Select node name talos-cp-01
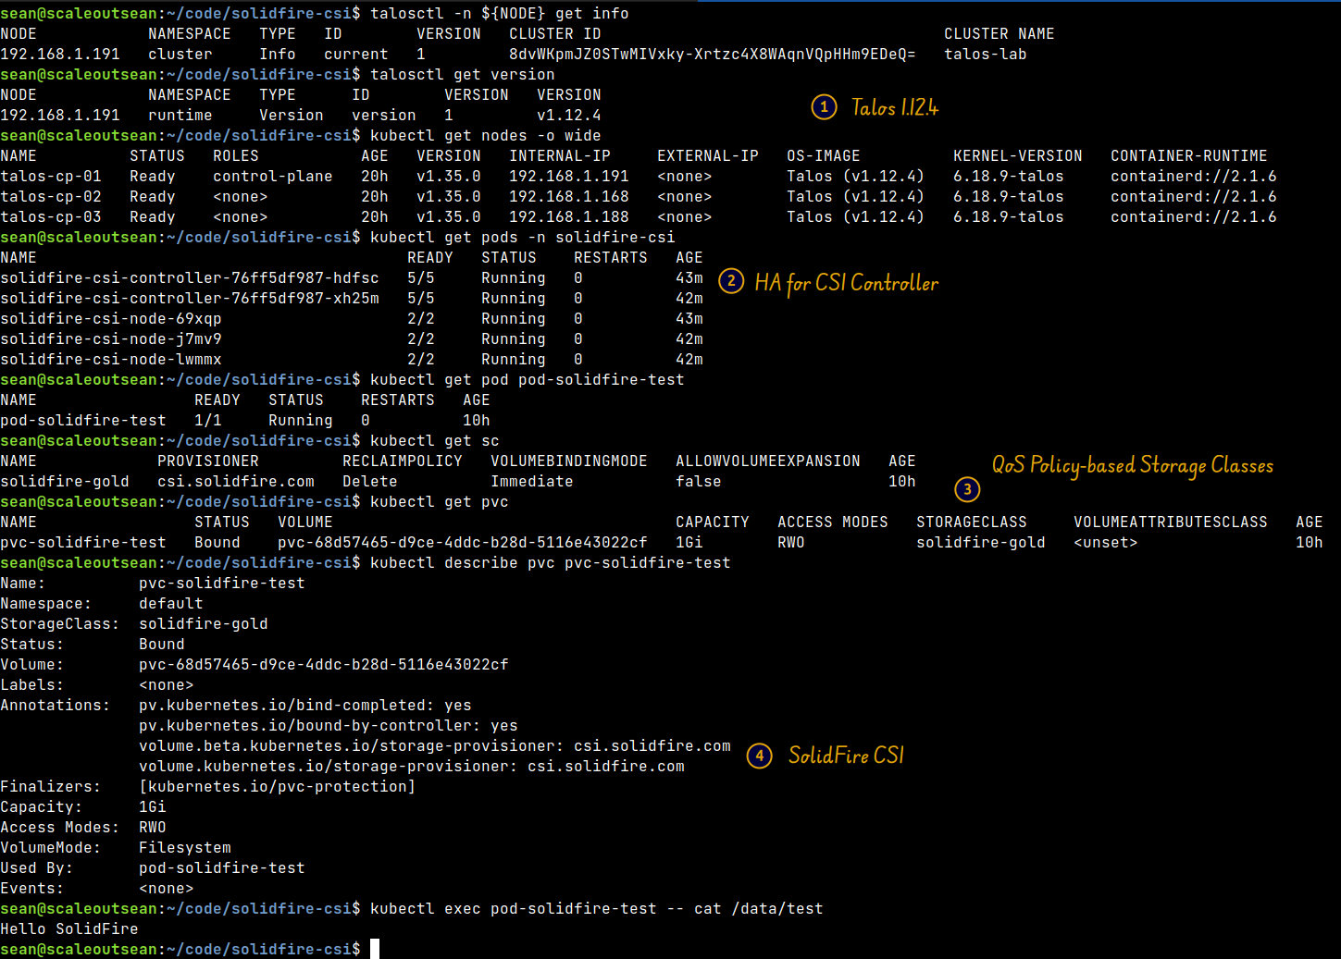1341x959 pixels. click(51, 176)
